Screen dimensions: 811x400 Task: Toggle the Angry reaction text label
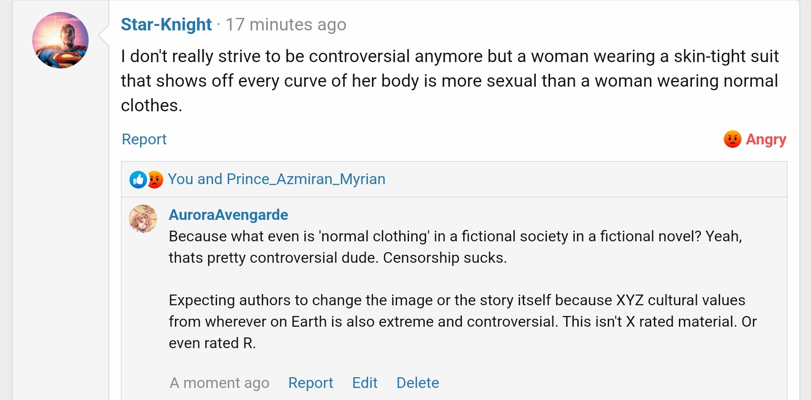pyautogui.click(x=766, y=139)
